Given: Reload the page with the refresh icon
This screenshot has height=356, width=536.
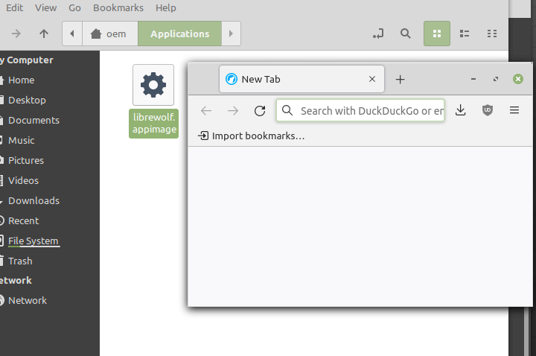Looking at the screenshot, I should tap(259, 111).
